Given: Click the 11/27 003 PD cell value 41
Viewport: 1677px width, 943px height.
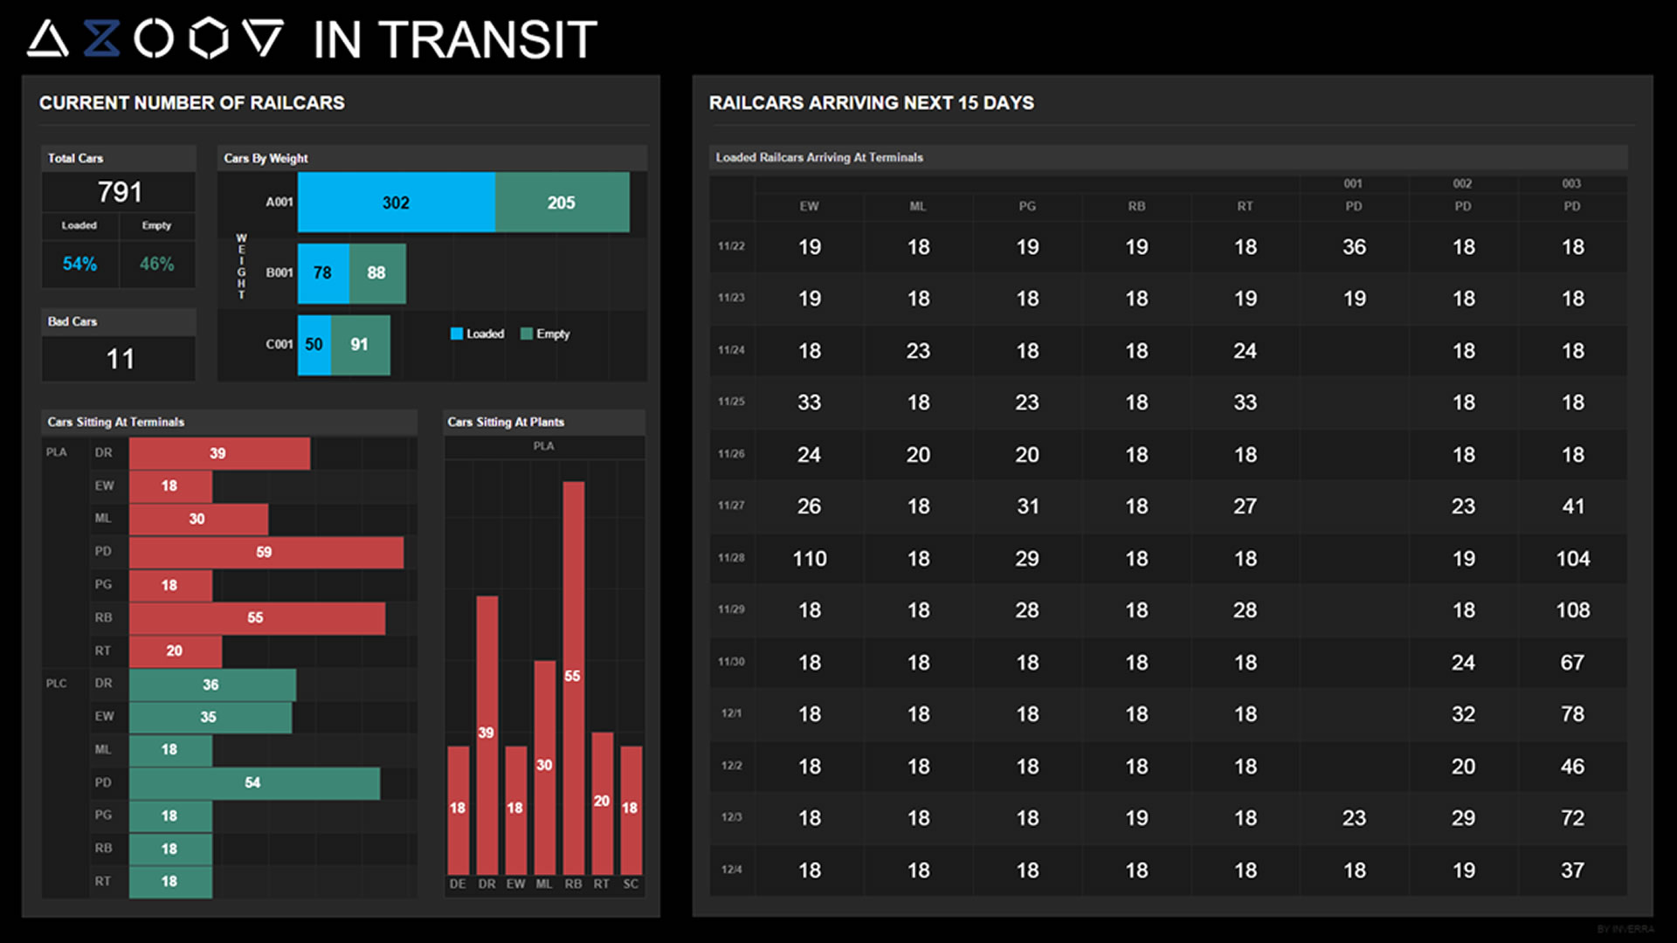Looking at the screenshot, I should click(1572, 506).
